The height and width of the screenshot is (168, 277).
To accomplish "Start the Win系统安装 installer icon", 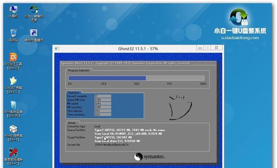I will (13, 105).
